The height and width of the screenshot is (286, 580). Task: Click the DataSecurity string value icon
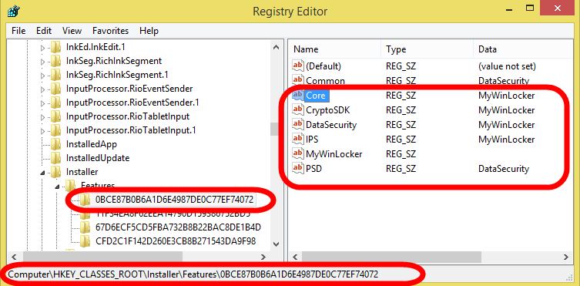pos(298,124)
